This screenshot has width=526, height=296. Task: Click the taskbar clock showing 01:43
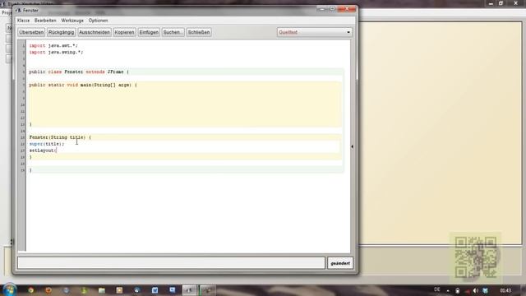(505, 290)
